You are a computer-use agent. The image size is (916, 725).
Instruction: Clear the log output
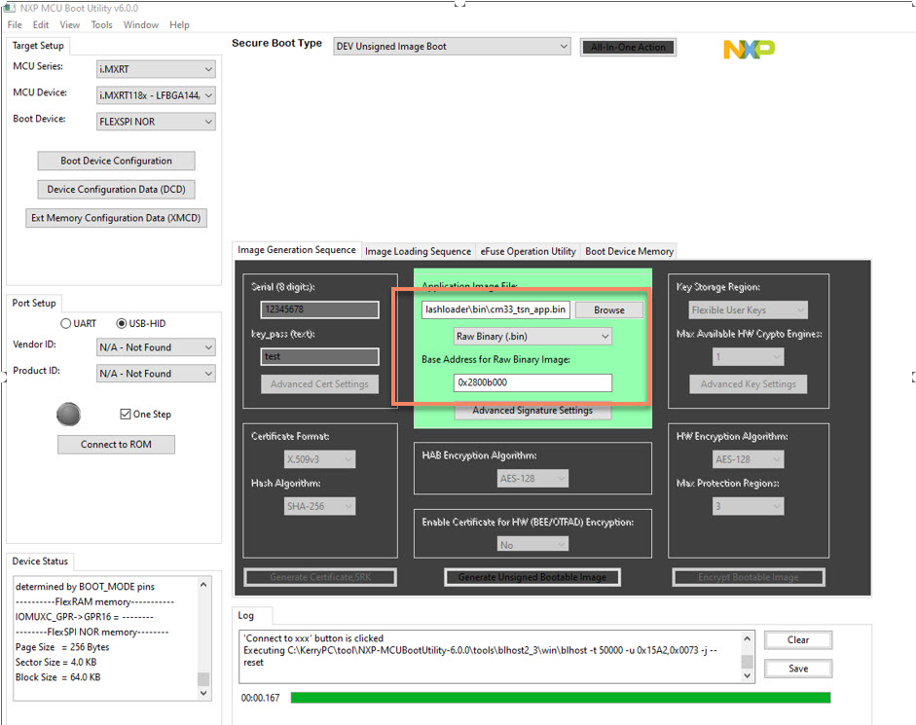(x=797, y=640)
